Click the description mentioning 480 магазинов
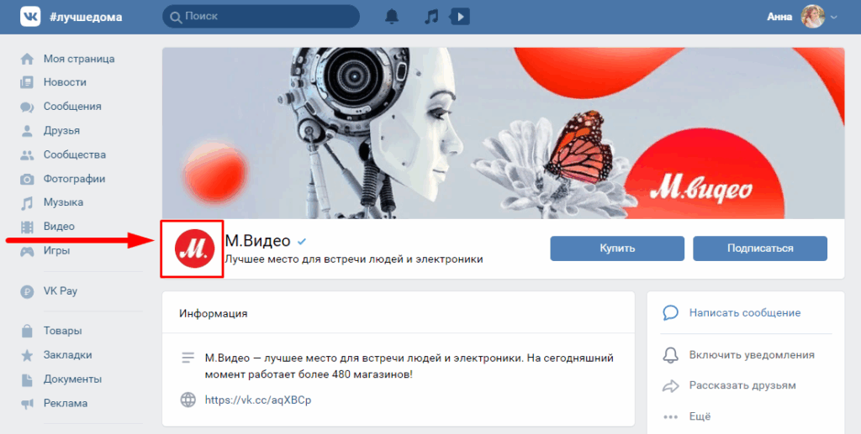Screen dimensions: 861x434 pos(409,366)
